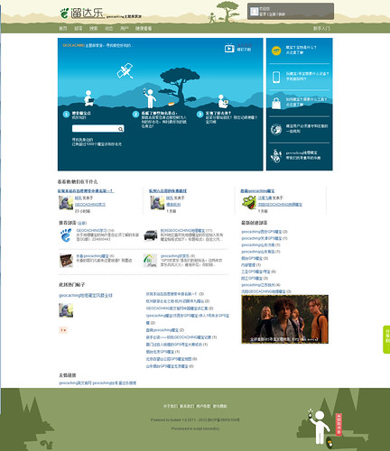This screenshot has height=451, width=390.
Task: Click the magnifier search icon in banner
Action: point(120,129)
